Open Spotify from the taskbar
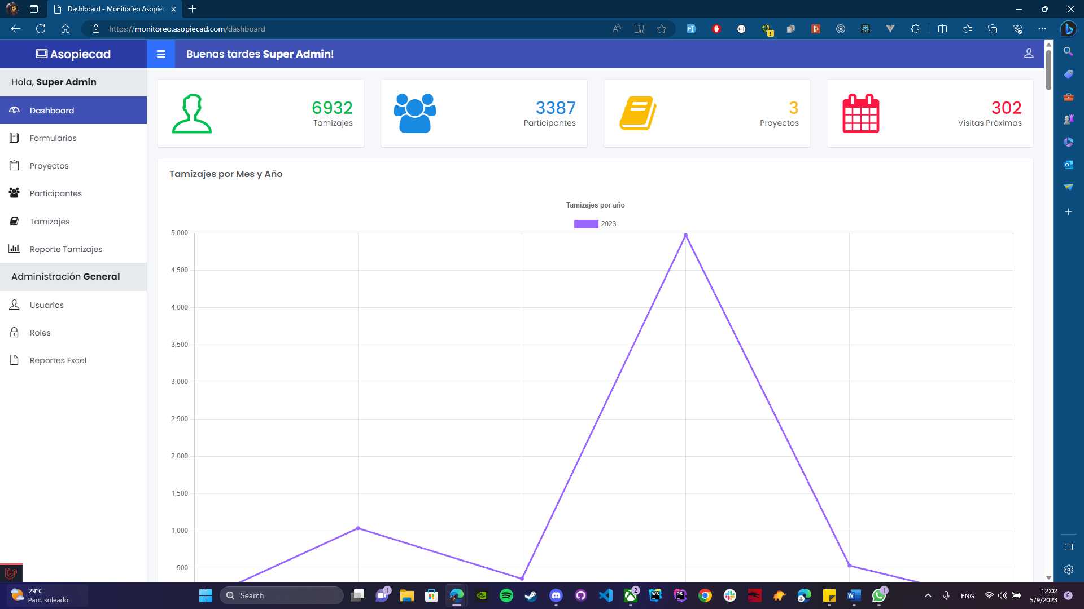This screenshot has width=1084, height=609. coord(506,595)
